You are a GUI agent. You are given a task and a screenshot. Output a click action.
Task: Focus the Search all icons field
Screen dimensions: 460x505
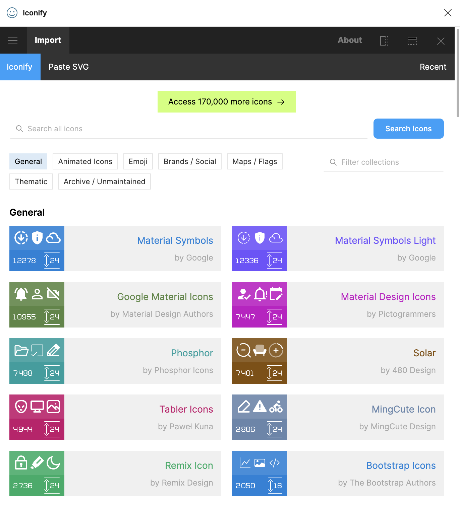189,129
